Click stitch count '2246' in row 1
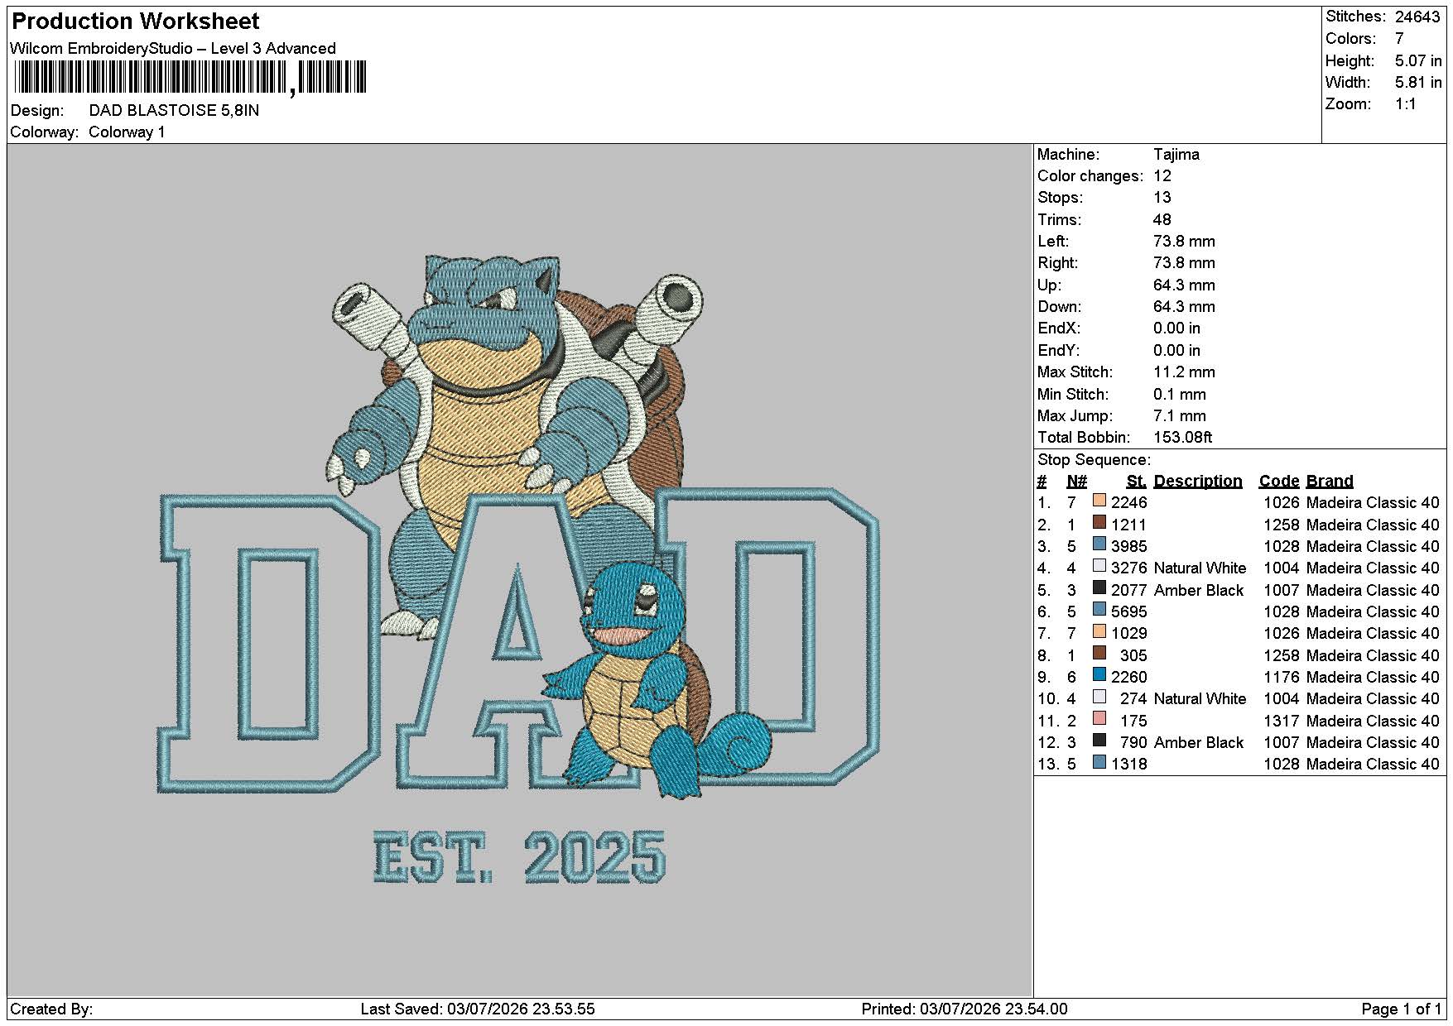 (1129, 502)
